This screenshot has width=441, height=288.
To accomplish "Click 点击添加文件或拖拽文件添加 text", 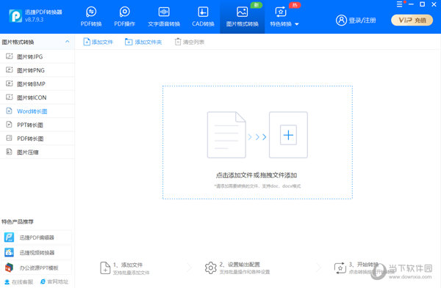I will point(257,175).
